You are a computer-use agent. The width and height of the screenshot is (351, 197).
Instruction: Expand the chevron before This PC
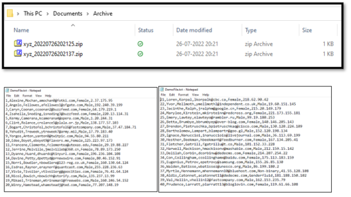(x=18, y=14)
